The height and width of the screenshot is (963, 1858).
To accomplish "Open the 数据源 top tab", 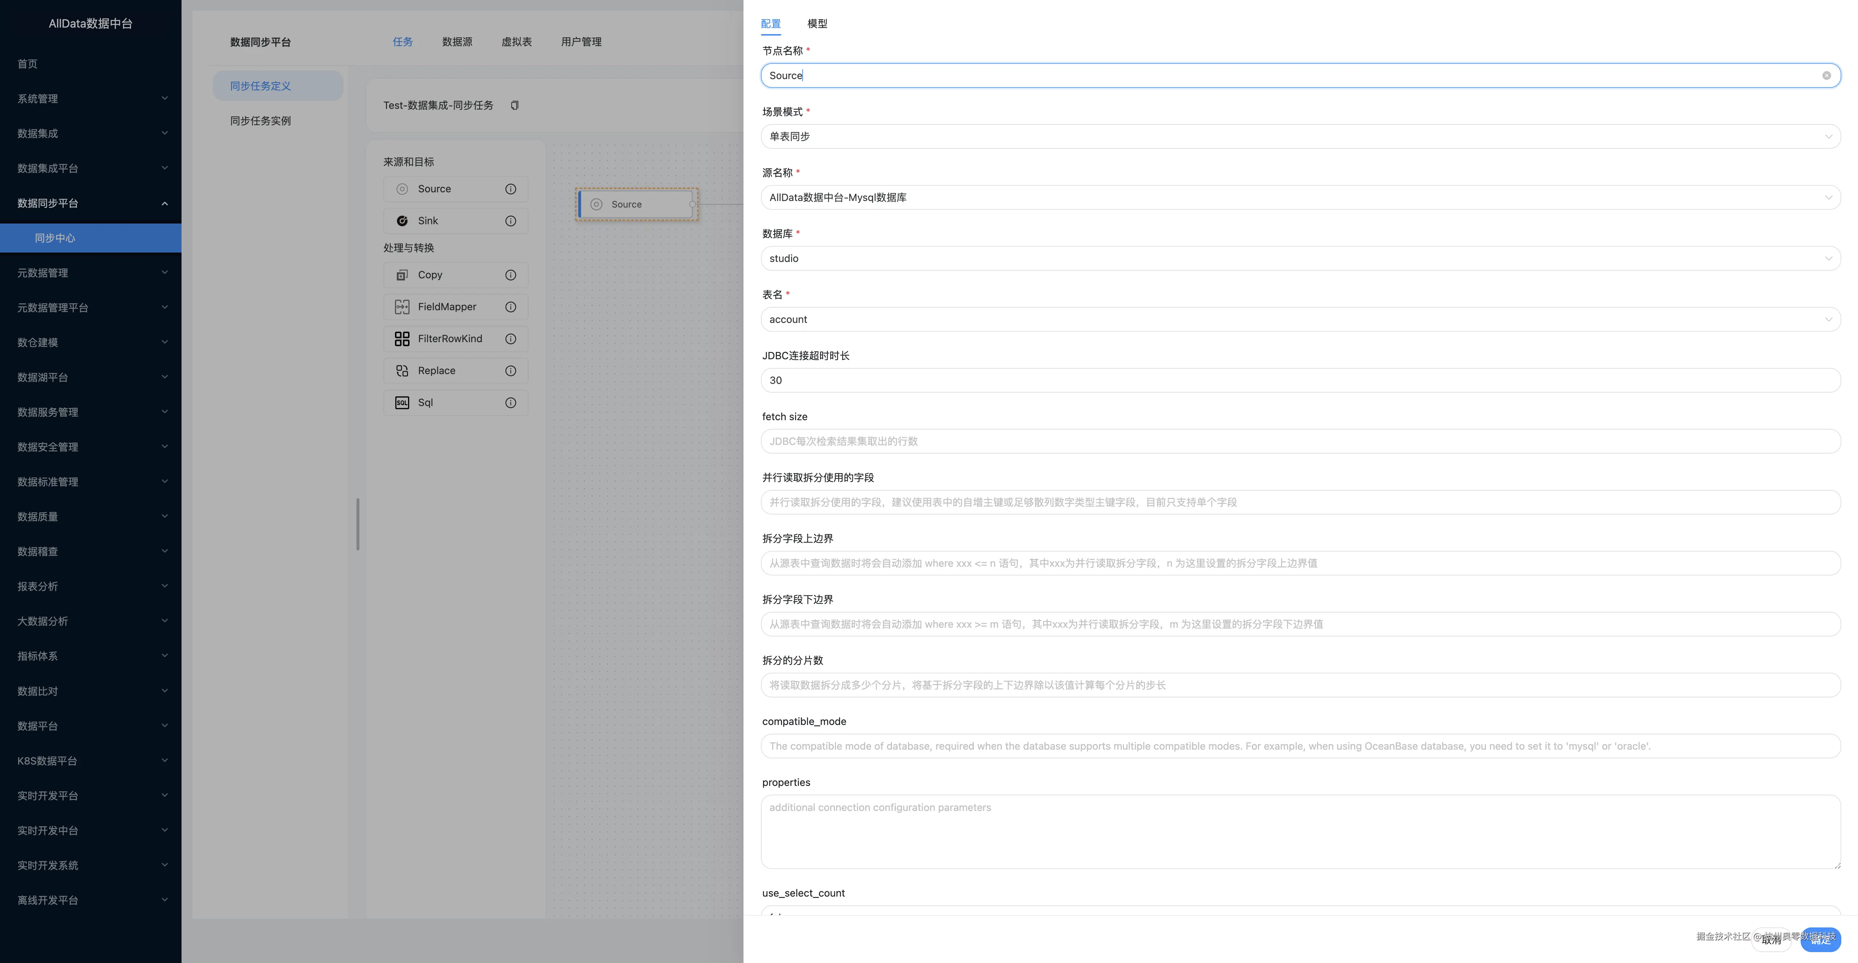I will (x=457, y=42).
